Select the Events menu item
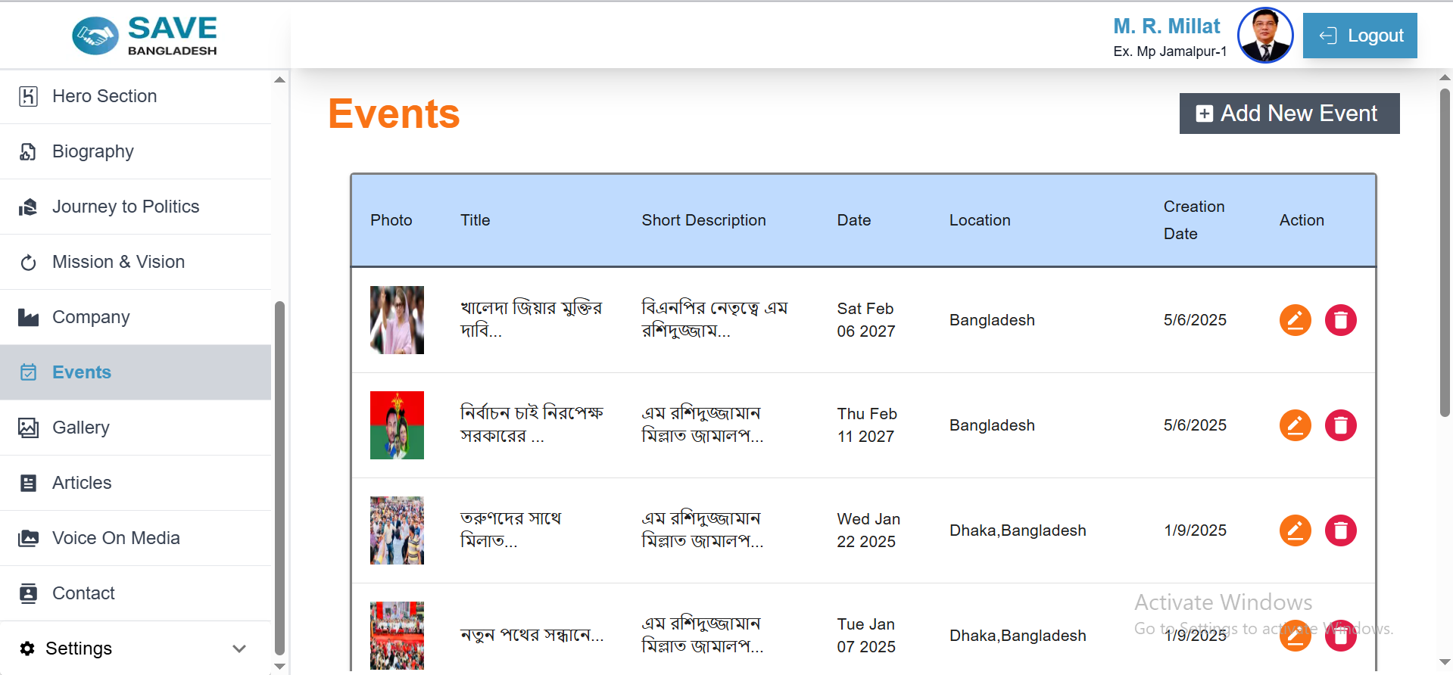This screenshot has width=1453, height=675. pos(136,372)
